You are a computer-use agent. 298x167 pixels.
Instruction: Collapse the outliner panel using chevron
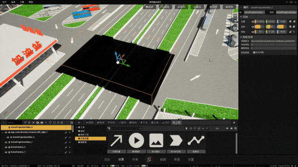coord(4,122)
